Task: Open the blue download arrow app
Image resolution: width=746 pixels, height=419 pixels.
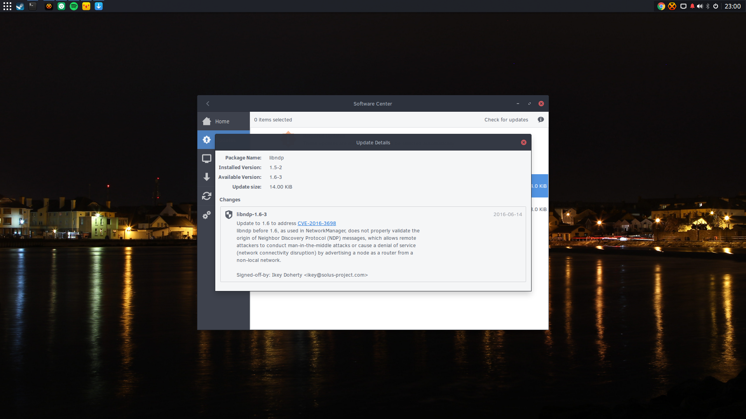Action: coord(99,6)
